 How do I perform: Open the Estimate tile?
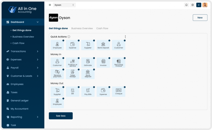point(88,63)
